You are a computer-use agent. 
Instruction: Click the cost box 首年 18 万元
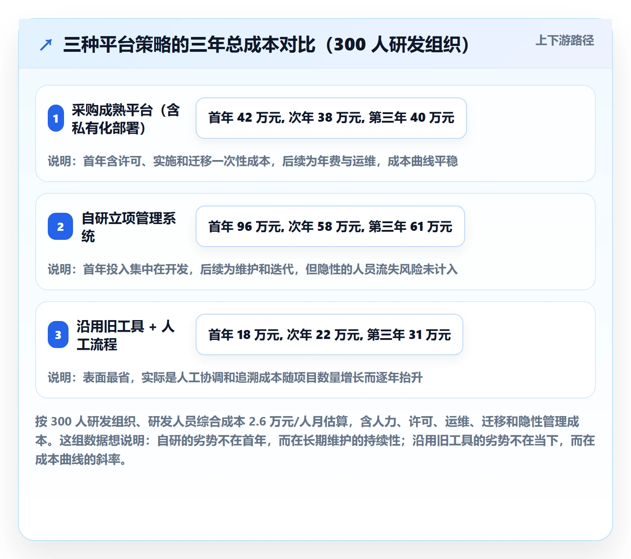pyautogui.click(x=329, y=334)
